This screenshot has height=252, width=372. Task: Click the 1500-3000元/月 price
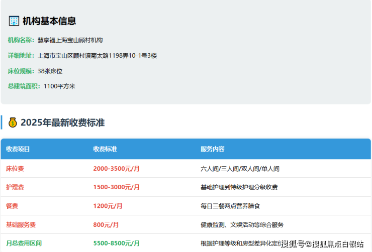(117, 187)
